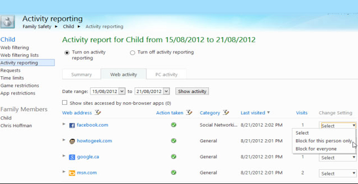This screenshot has height=184, width=358.
Task: Select Chris Hoffman family member
Action: (x=16, y=126)
